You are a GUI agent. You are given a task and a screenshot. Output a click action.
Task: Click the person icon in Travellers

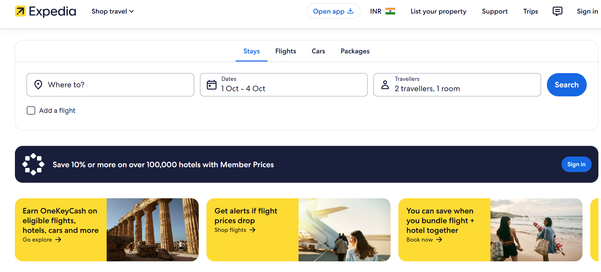(385, 85)
